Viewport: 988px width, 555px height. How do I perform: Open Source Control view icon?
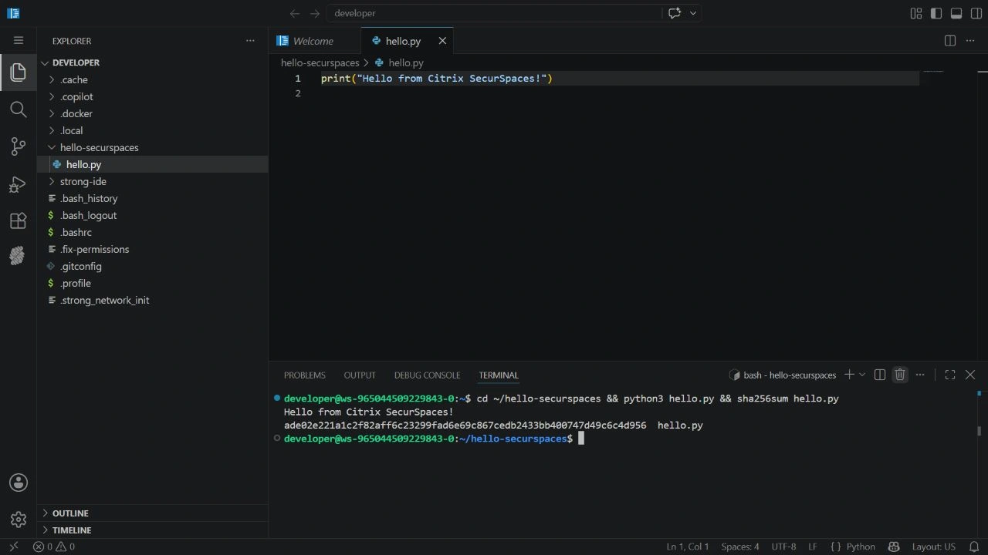[x=19, y=146]
